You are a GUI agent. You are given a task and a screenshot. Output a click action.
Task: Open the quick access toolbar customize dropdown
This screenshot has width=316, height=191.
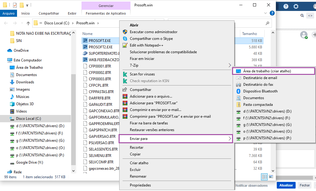click(x=27, y=5)
